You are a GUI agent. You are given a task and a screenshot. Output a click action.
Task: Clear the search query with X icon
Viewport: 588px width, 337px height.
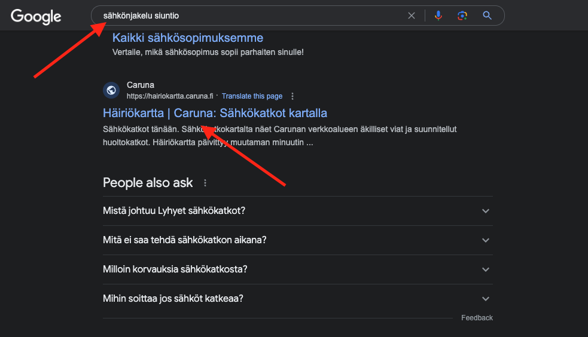(412, 16)
